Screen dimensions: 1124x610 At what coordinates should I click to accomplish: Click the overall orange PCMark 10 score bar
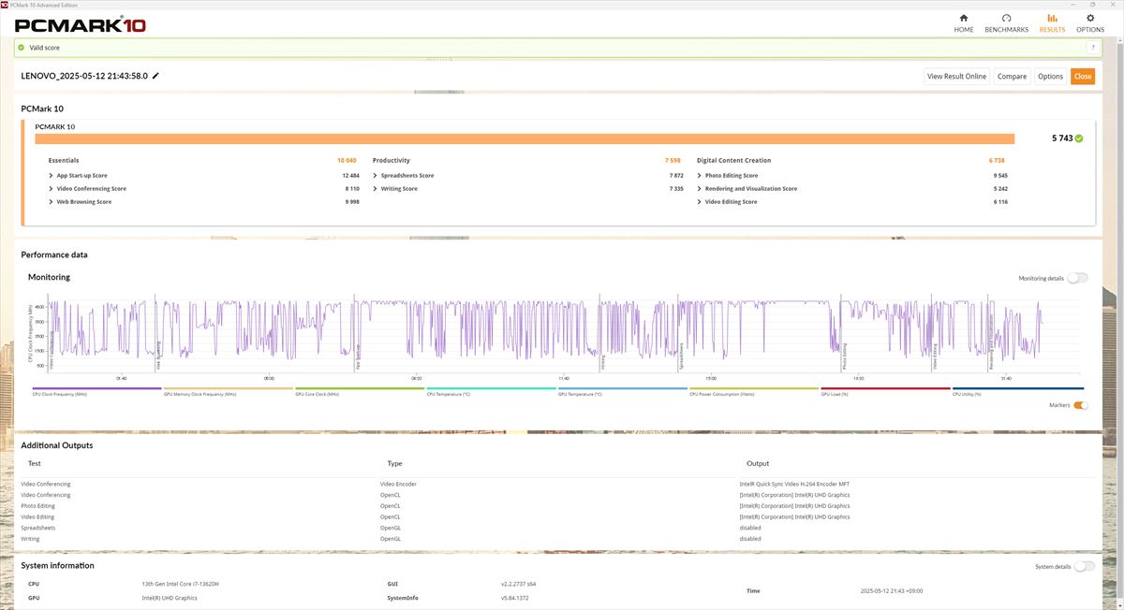[x=525, y=138]
